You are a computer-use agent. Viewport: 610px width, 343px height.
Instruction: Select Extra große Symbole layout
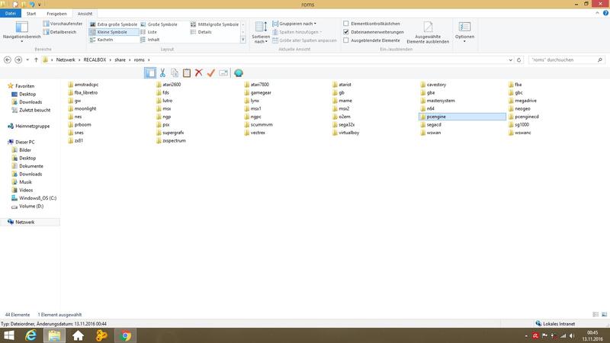point(114,24)
